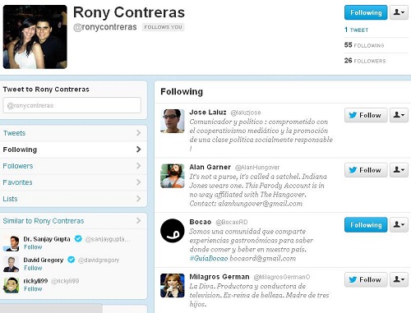This screenshot has height=313, width=411.
Task: Open user actions dropdown for Bocao
Action: pos(399,225)
